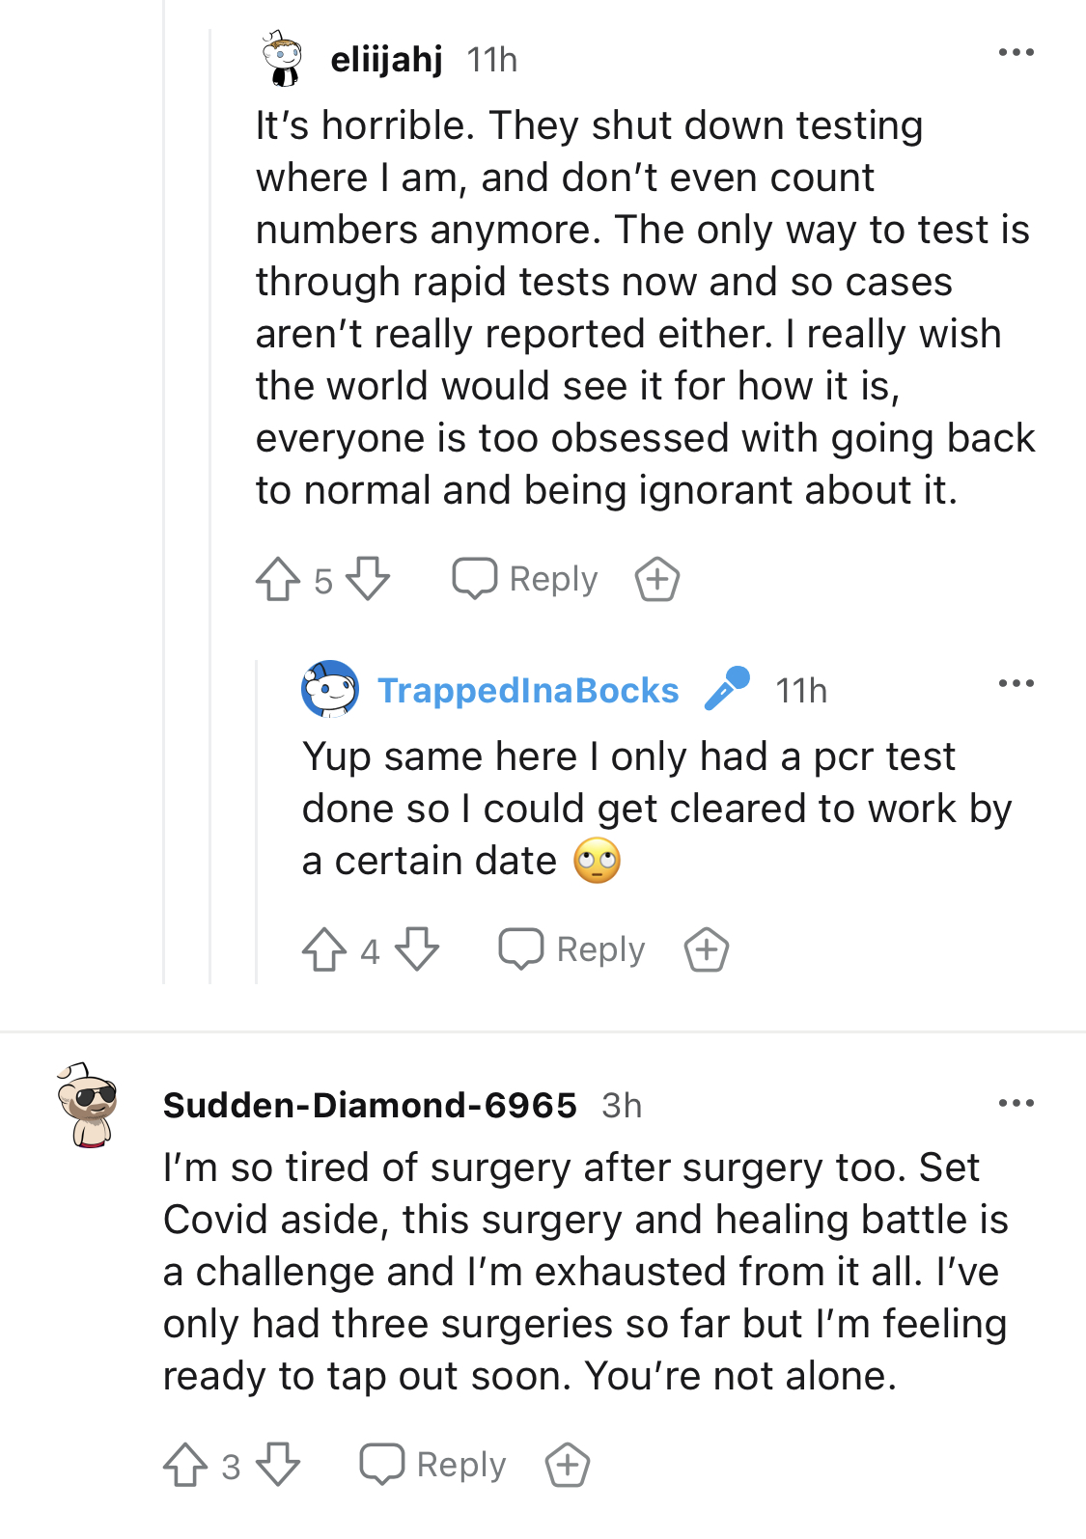Open TrappedInaBocks' blue avatar
The height and width of the screenshot is (1539, 1086).
330,689
